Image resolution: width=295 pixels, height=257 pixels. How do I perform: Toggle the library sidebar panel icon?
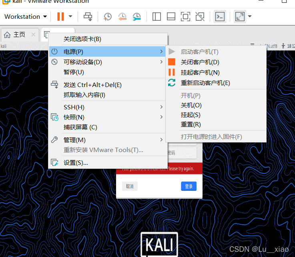(157, 16)
